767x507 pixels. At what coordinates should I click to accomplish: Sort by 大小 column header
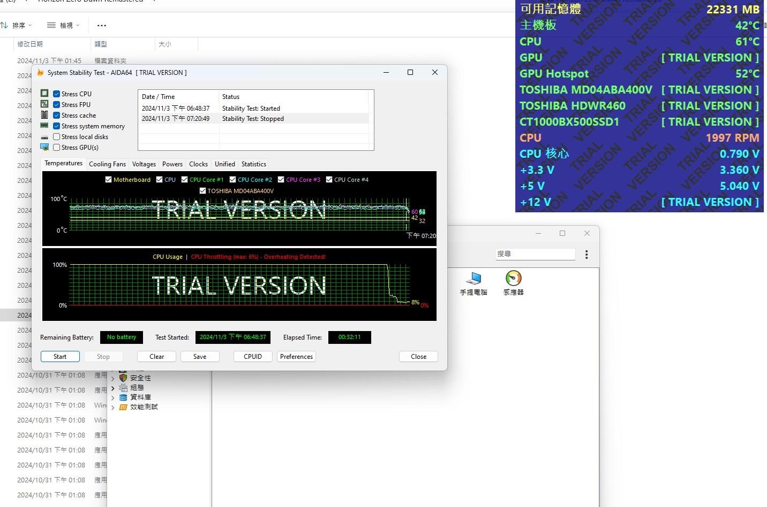(x=177, y=44)
